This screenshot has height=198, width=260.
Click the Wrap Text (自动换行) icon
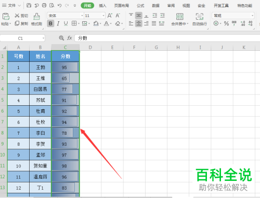(200, 17)
